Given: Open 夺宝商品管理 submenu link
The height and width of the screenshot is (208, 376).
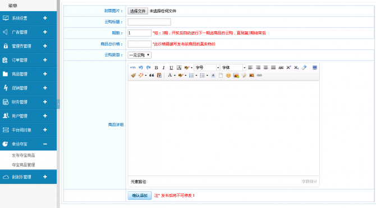Looking at the screenshot, I should coord(23,165).
